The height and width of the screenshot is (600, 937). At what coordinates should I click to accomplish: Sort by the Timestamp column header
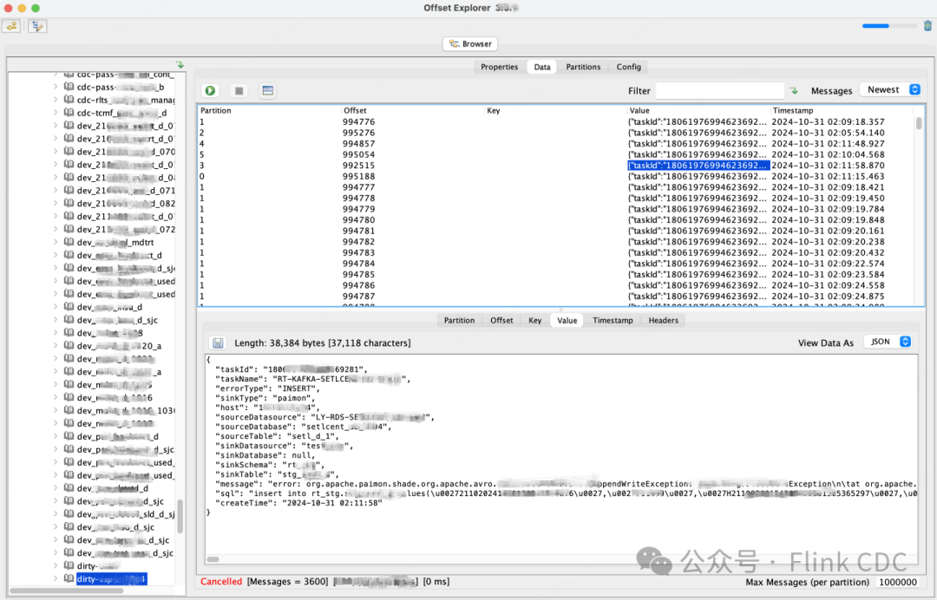click(842, 110)
